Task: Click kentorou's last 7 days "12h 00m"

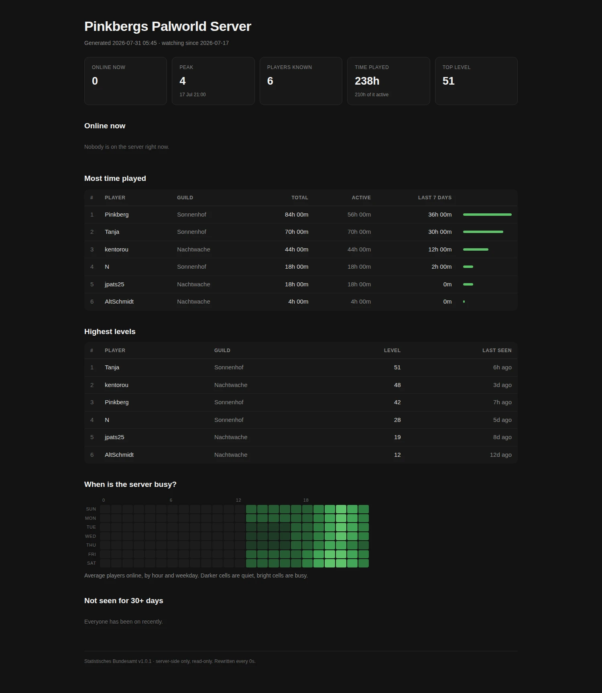Action: (440, 249)
